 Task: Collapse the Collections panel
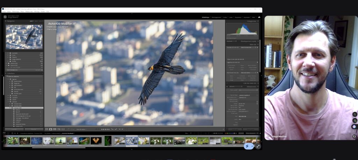point(12,73)
